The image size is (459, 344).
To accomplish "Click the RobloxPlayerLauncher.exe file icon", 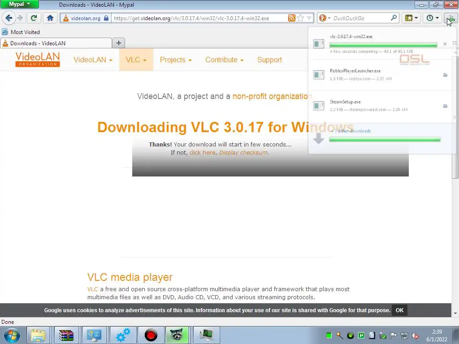I will coord(319,75).
